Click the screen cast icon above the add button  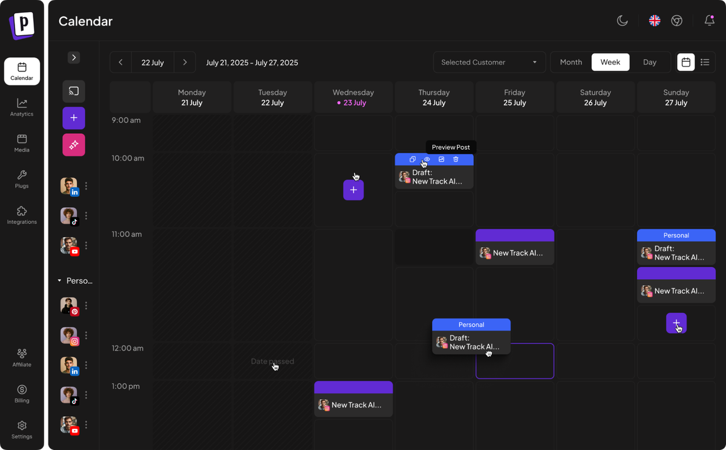point(73,91)
